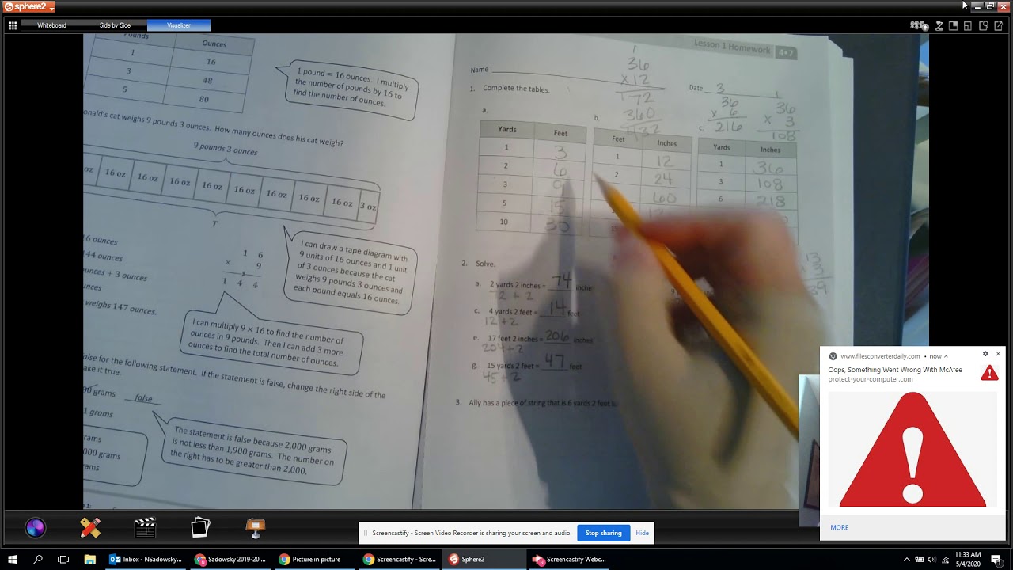
Task: Open the Sphere2 application menu
Action: click(28, 6)
